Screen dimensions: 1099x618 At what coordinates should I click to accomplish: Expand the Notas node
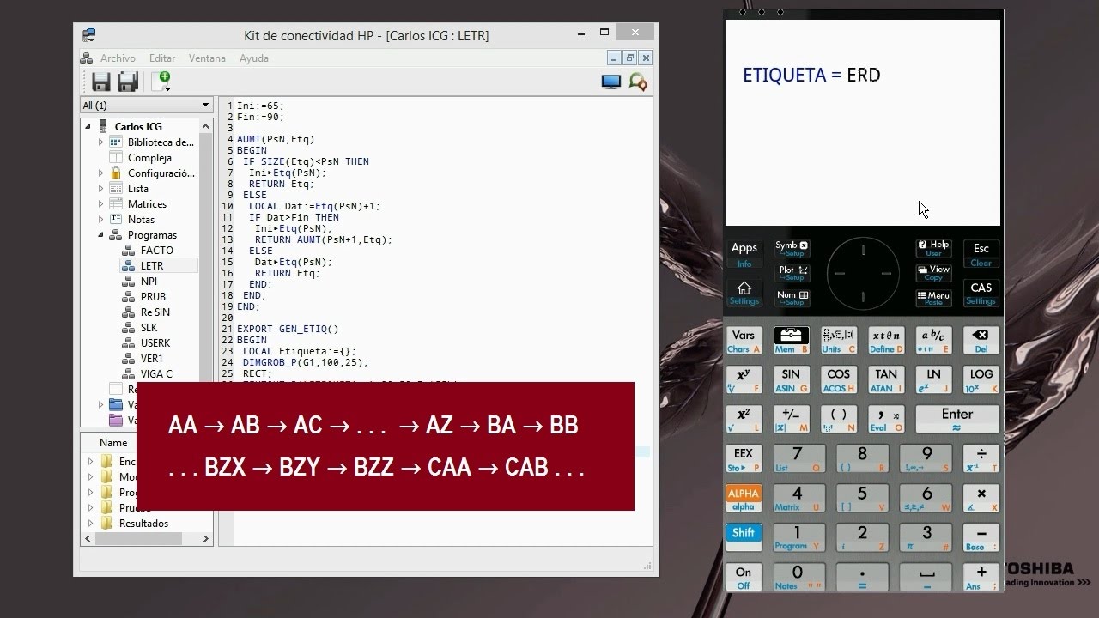point(100,220)
